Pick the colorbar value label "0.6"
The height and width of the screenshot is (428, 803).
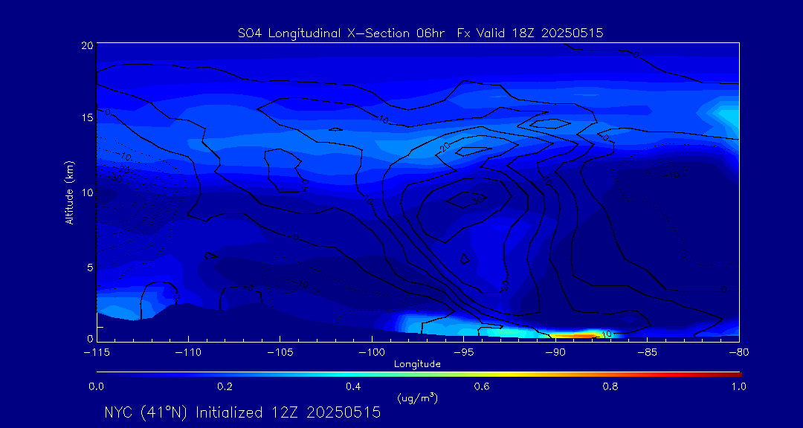(x=483, y=386)
